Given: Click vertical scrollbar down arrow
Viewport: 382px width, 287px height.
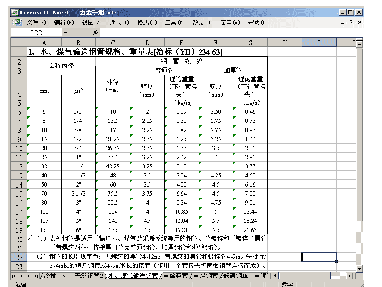Looking at the screenshot, I should 360,268.
